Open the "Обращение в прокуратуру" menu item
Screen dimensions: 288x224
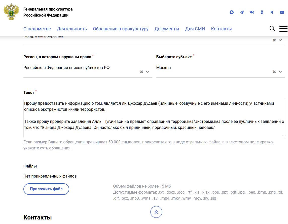[121, 29]
